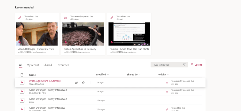241x111 pixels.
Task: Click in the Type to filter list field
Action: 166,65
